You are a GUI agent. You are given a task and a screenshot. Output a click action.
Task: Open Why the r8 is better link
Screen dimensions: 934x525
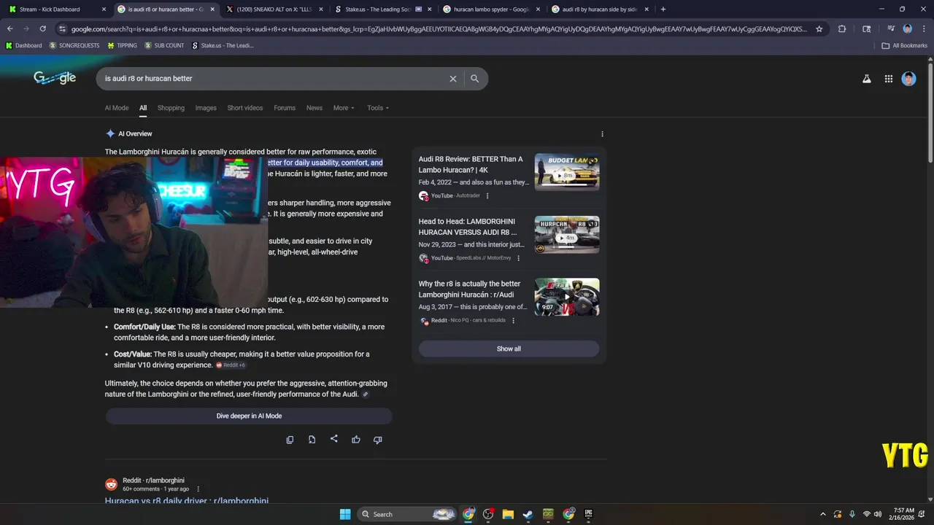469,289
